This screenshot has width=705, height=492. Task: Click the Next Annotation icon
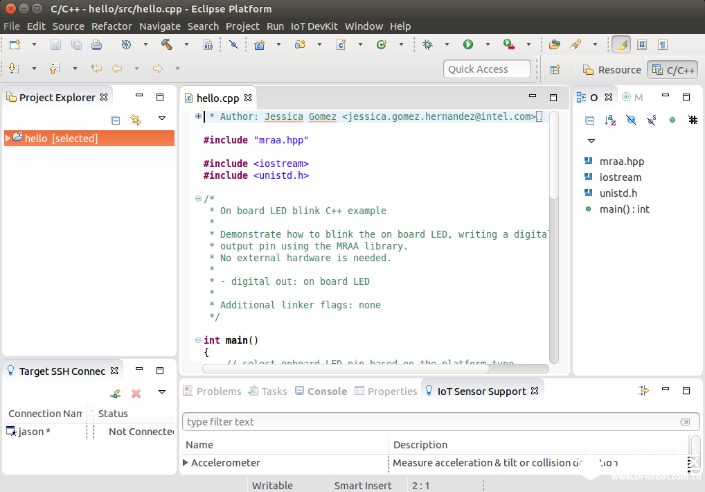click(14, 69)
